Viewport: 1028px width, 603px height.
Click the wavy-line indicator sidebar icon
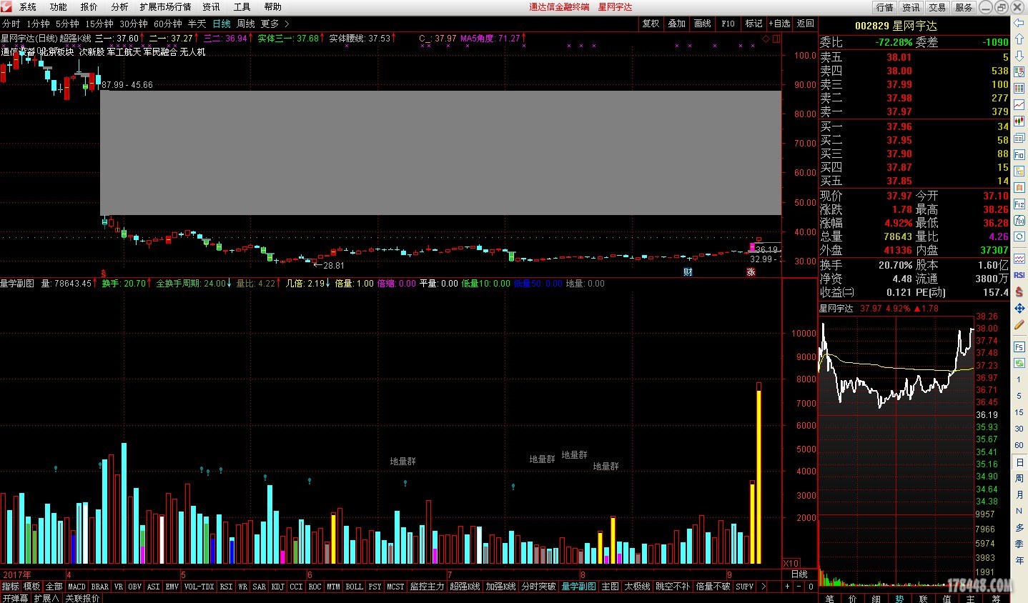click(1019, 259)
